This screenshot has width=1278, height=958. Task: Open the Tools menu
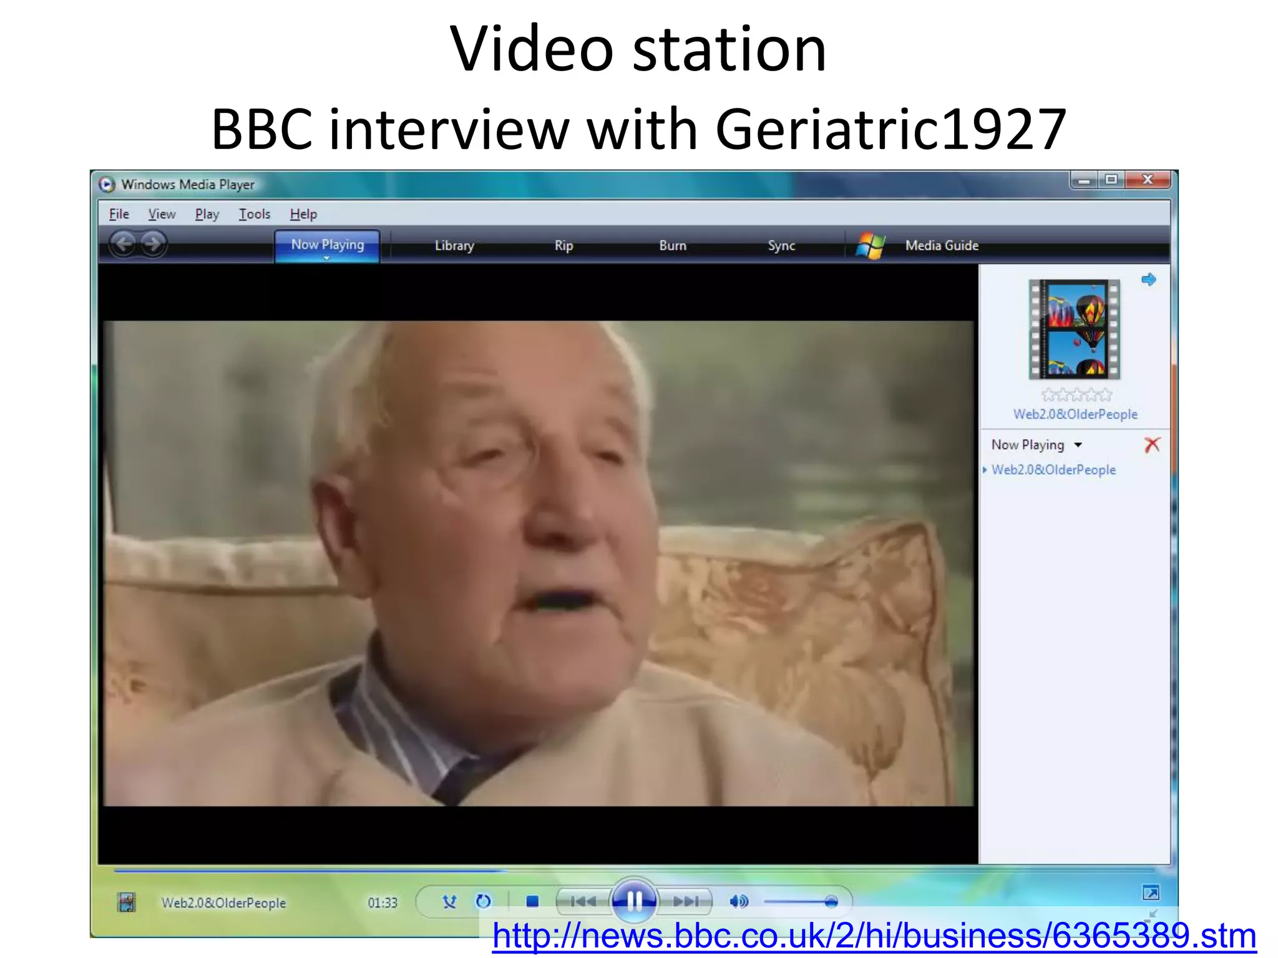(254, 215)
